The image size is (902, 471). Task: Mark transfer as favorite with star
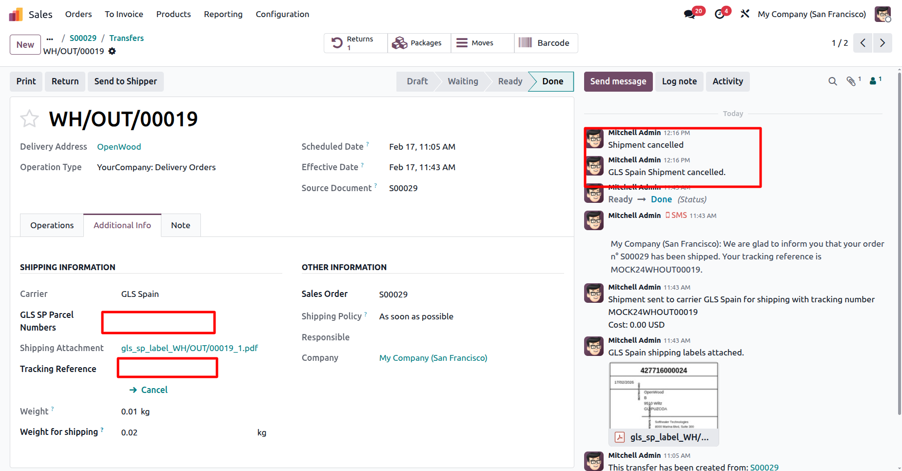[x=29, y=118]
